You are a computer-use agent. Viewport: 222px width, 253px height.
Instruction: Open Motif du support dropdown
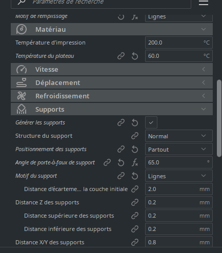pos(179,176)
